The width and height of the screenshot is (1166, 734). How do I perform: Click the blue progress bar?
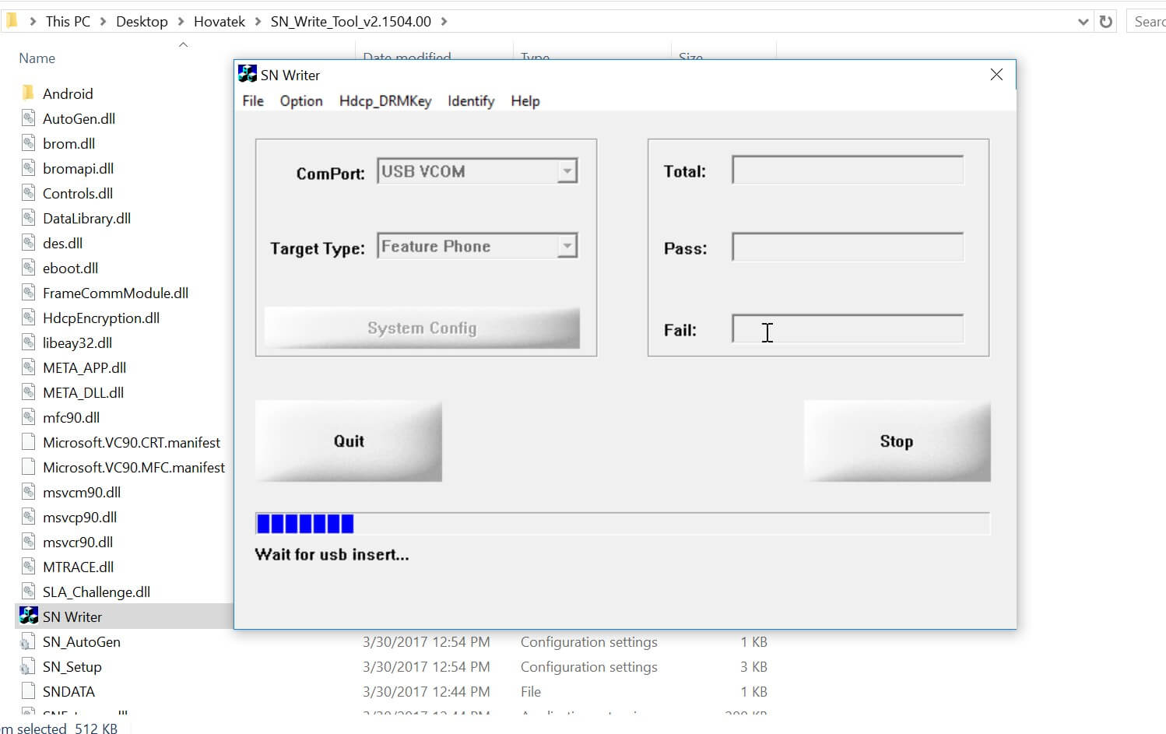click(x=304, y=523)
